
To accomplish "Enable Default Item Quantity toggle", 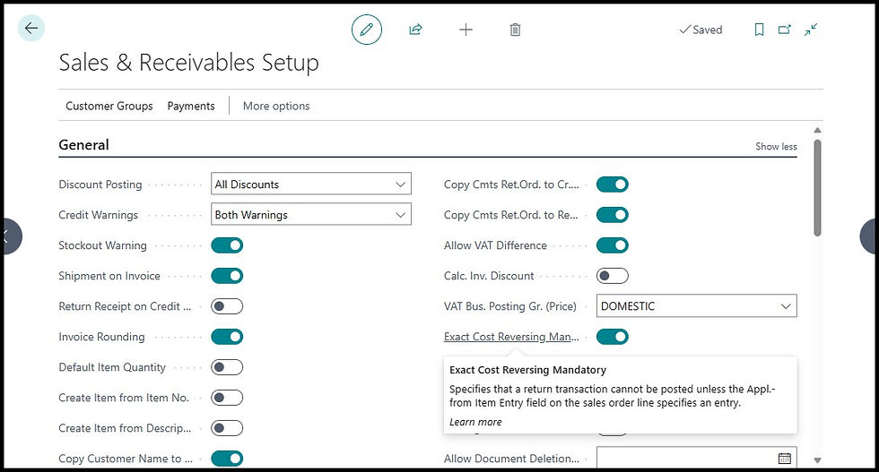I will 227,367.
